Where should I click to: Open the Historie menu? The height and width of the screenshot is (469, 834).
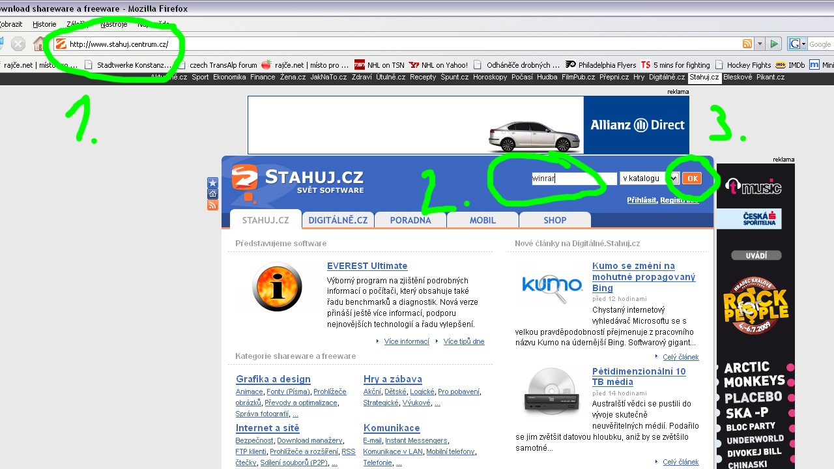(x=44, y=24)
